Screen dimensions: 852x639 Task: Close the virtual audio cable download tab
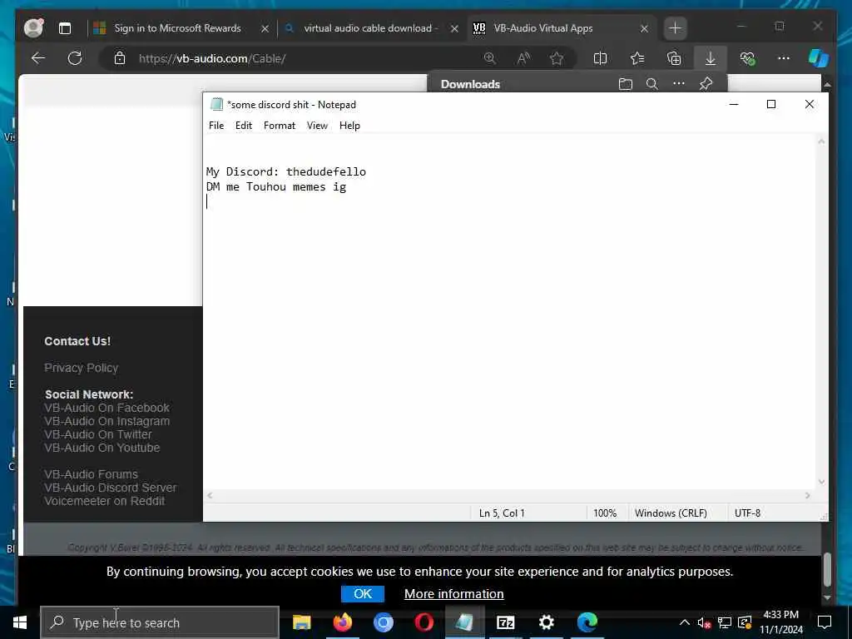(454, 28)
